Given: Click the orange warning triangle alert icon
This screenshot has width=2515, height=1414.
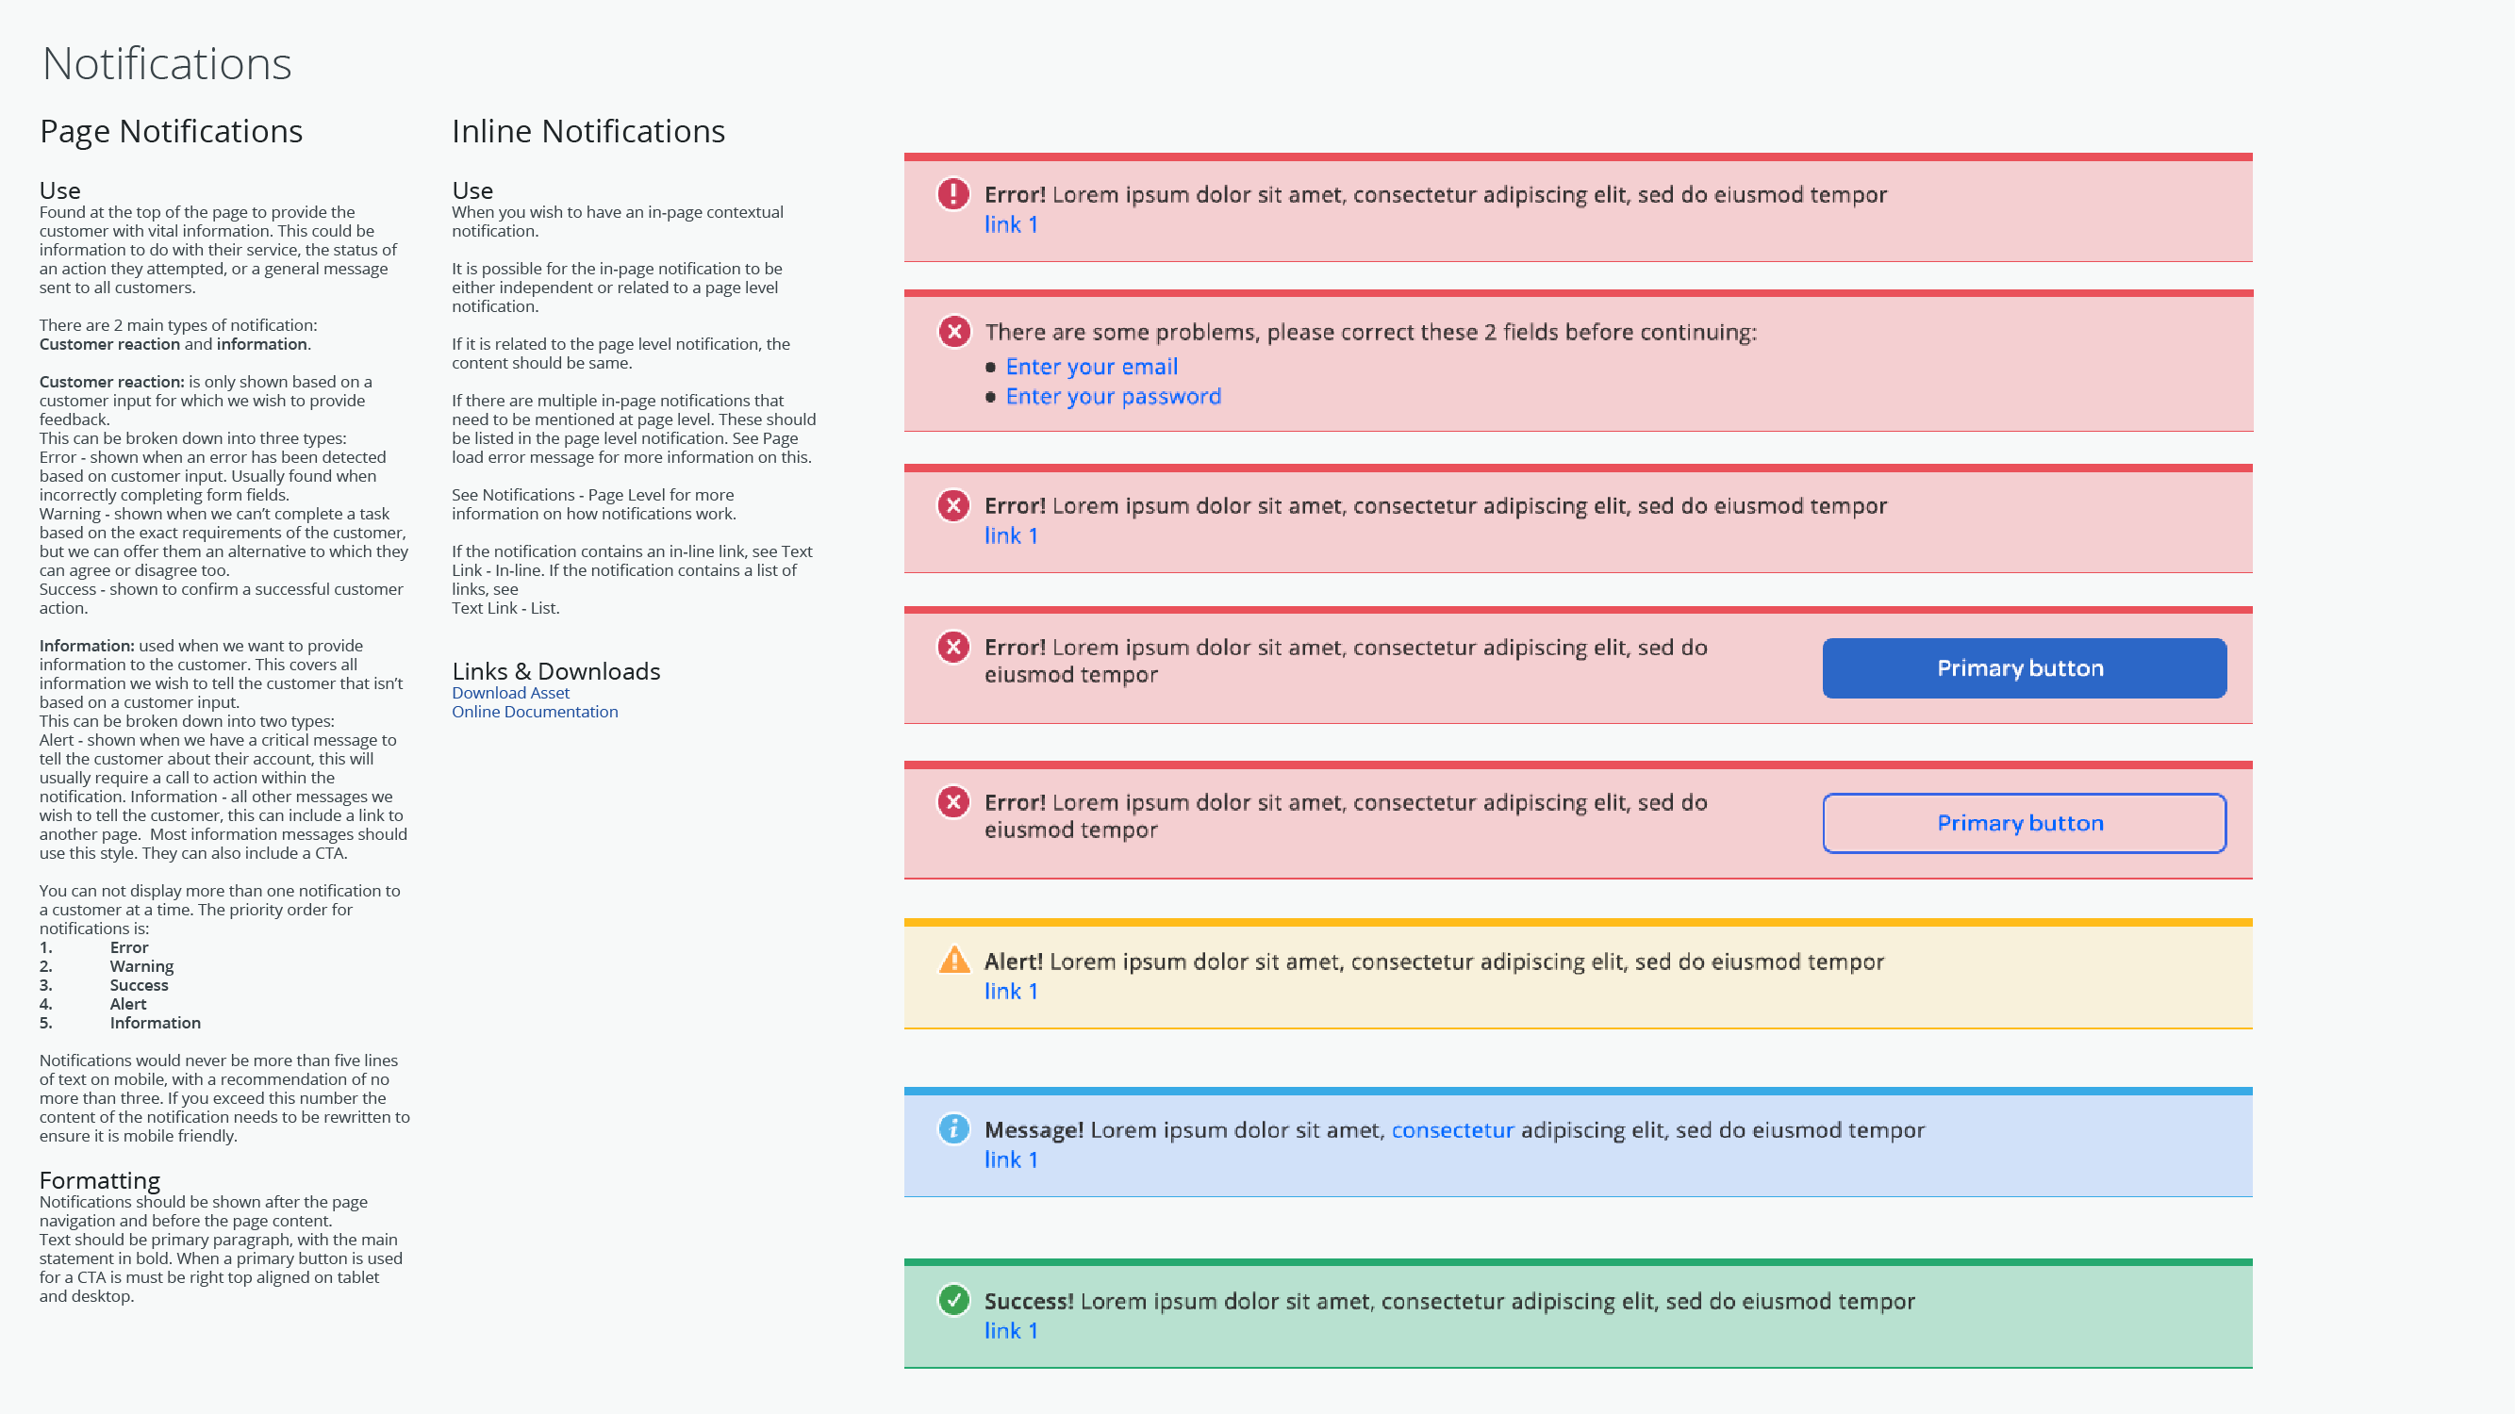Looking at the screenshot, I should coord(954,961).
